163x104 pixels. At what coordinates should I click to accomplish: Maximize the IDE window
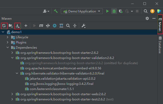click(x=145, y=4)
